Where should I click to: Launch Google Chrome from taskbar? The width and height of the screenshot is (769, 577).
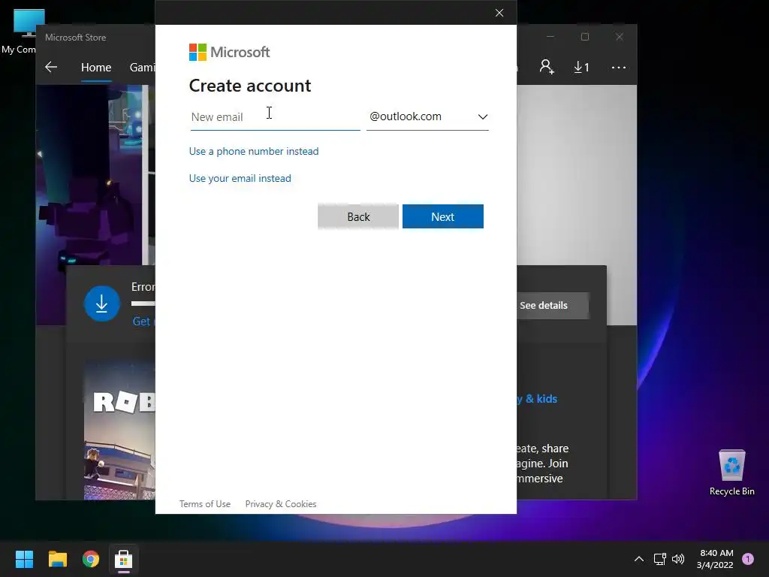pyautogui.click(x=91, y=559)
